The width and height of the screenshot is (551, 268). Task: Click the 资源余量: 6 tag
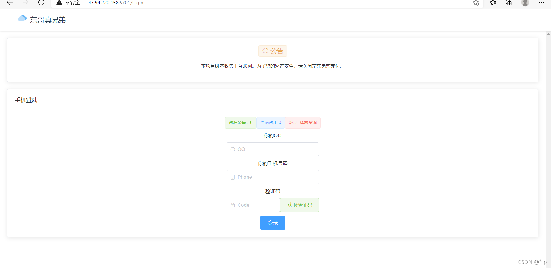tap(241, 123)
